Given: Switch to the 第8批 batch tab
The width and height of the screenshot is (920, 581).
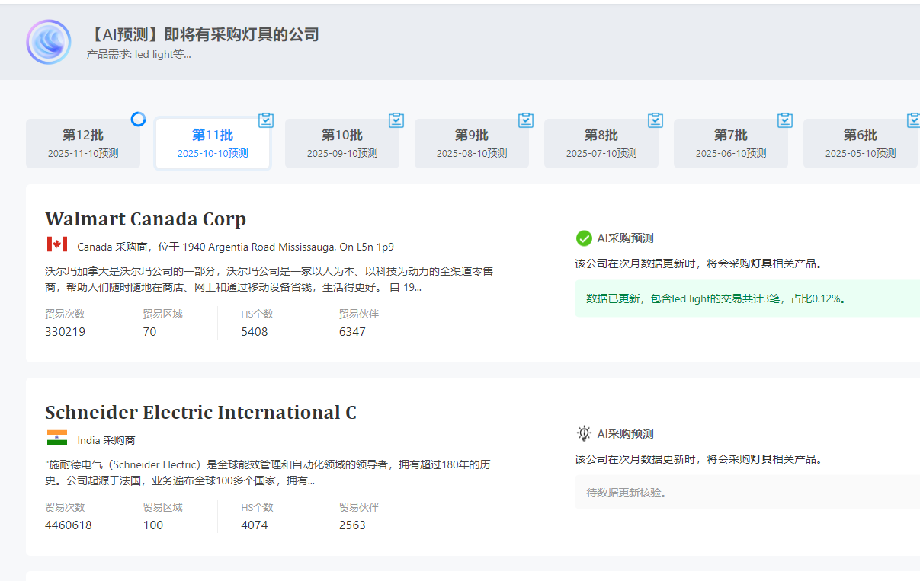Looking at the screenshot, I should pyautogui.click(x=601, y=143).
